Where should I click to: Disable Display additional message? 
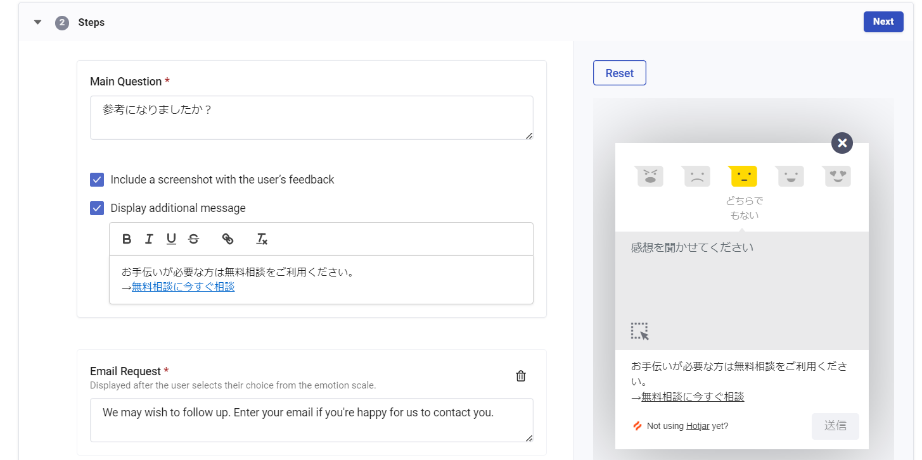pyautogui.click(x=96, y=208)
